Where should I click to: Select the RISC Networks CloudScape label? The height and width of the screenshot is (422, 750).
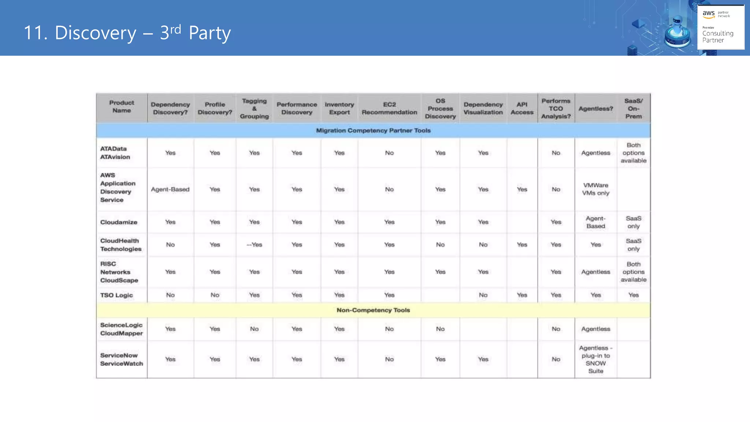tap(119, 272)
